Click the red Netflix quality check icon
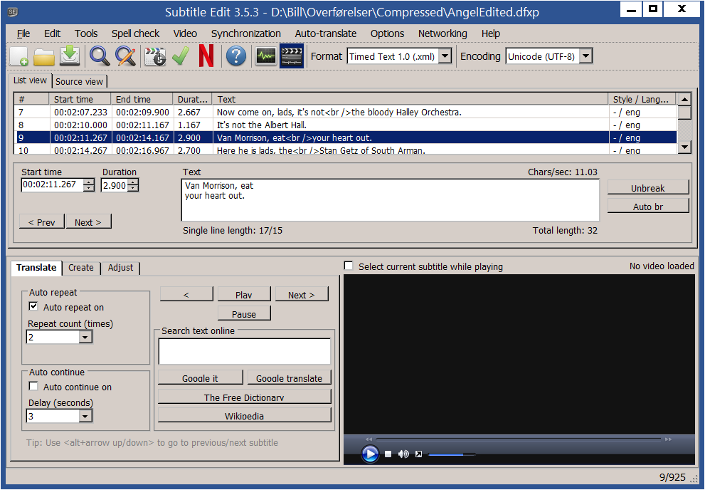 click(x=206, y=56)
